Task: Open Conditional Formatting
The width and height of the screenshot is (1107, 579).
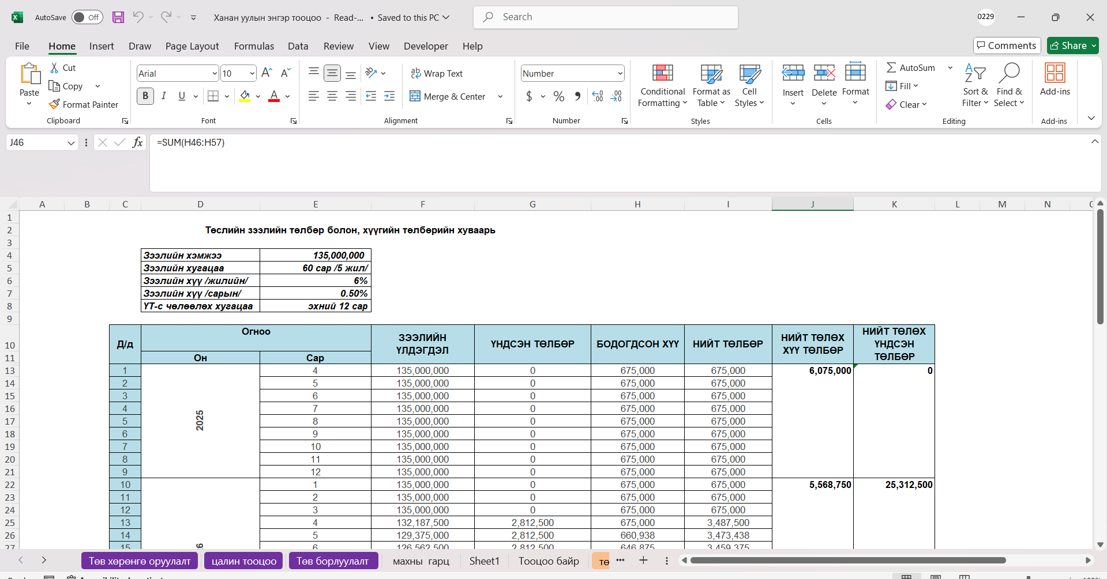Action: tap(662, 85)
